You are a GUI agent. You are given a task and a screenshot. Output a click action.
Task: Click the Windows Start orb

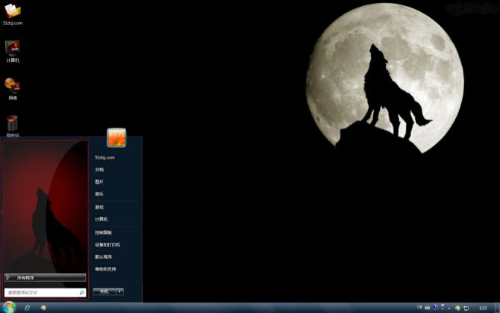point(10,307)
